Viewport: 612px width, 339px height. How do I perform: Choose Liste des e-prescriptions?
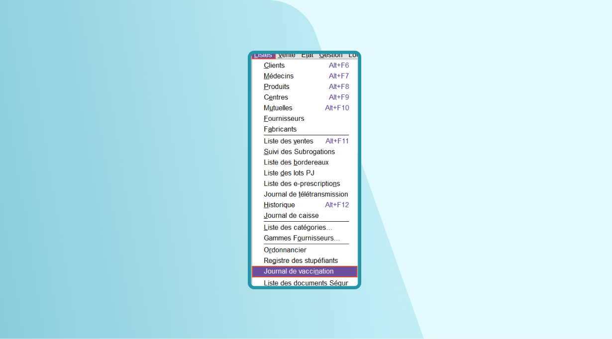[x=302, y=184]
